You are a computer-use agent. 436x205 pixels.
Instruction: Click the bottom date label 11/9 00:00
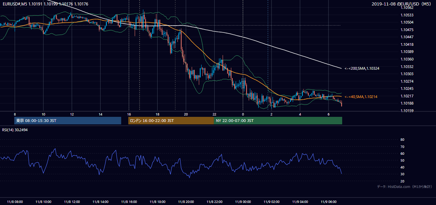coord(243,202)
